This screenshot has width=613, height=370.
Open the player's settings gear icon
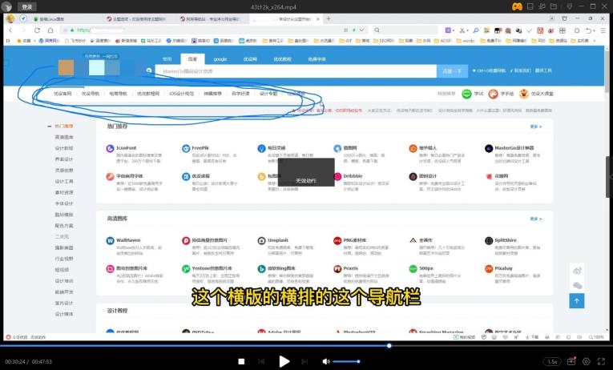(585, 361)
